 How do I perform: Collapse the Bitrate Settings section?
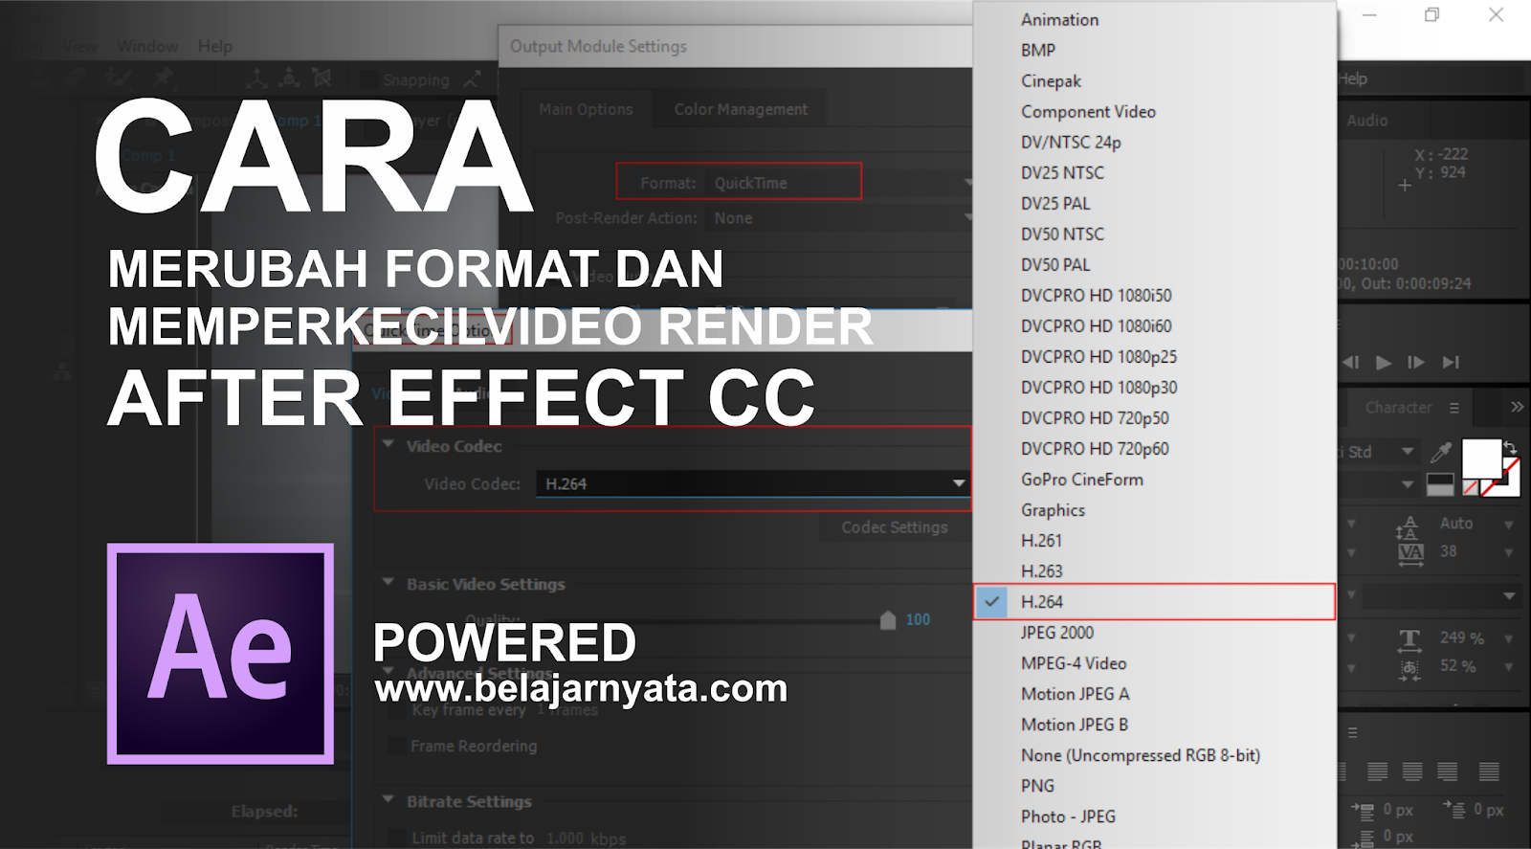388,800
